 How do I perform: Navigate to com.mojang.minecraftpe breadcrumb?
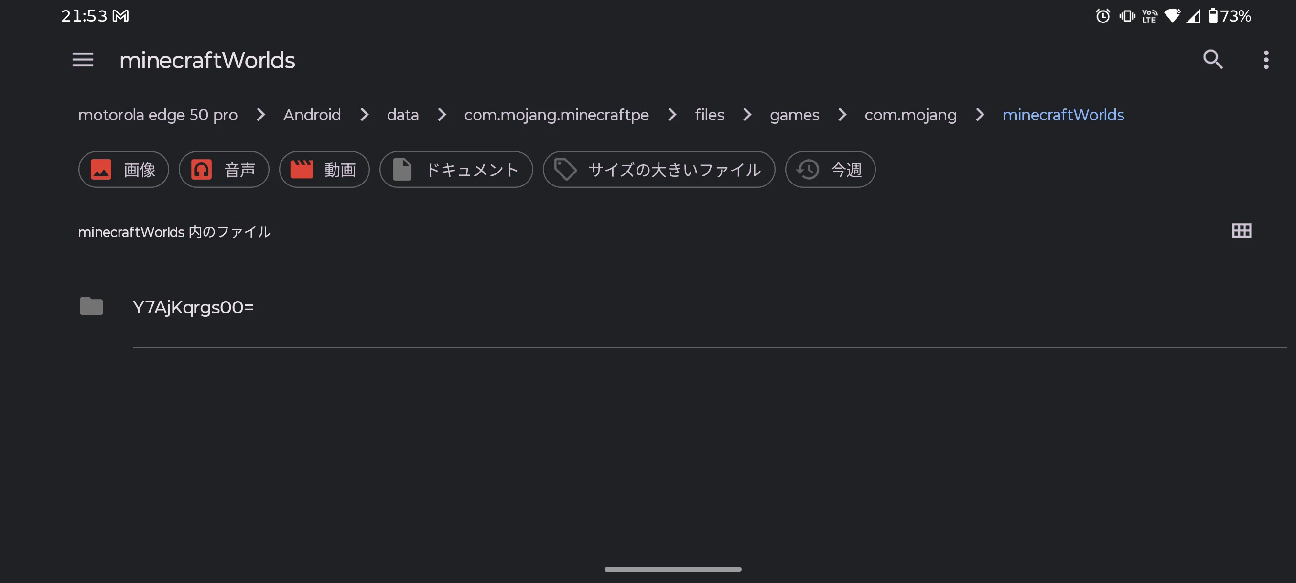(x=556, y=115)
